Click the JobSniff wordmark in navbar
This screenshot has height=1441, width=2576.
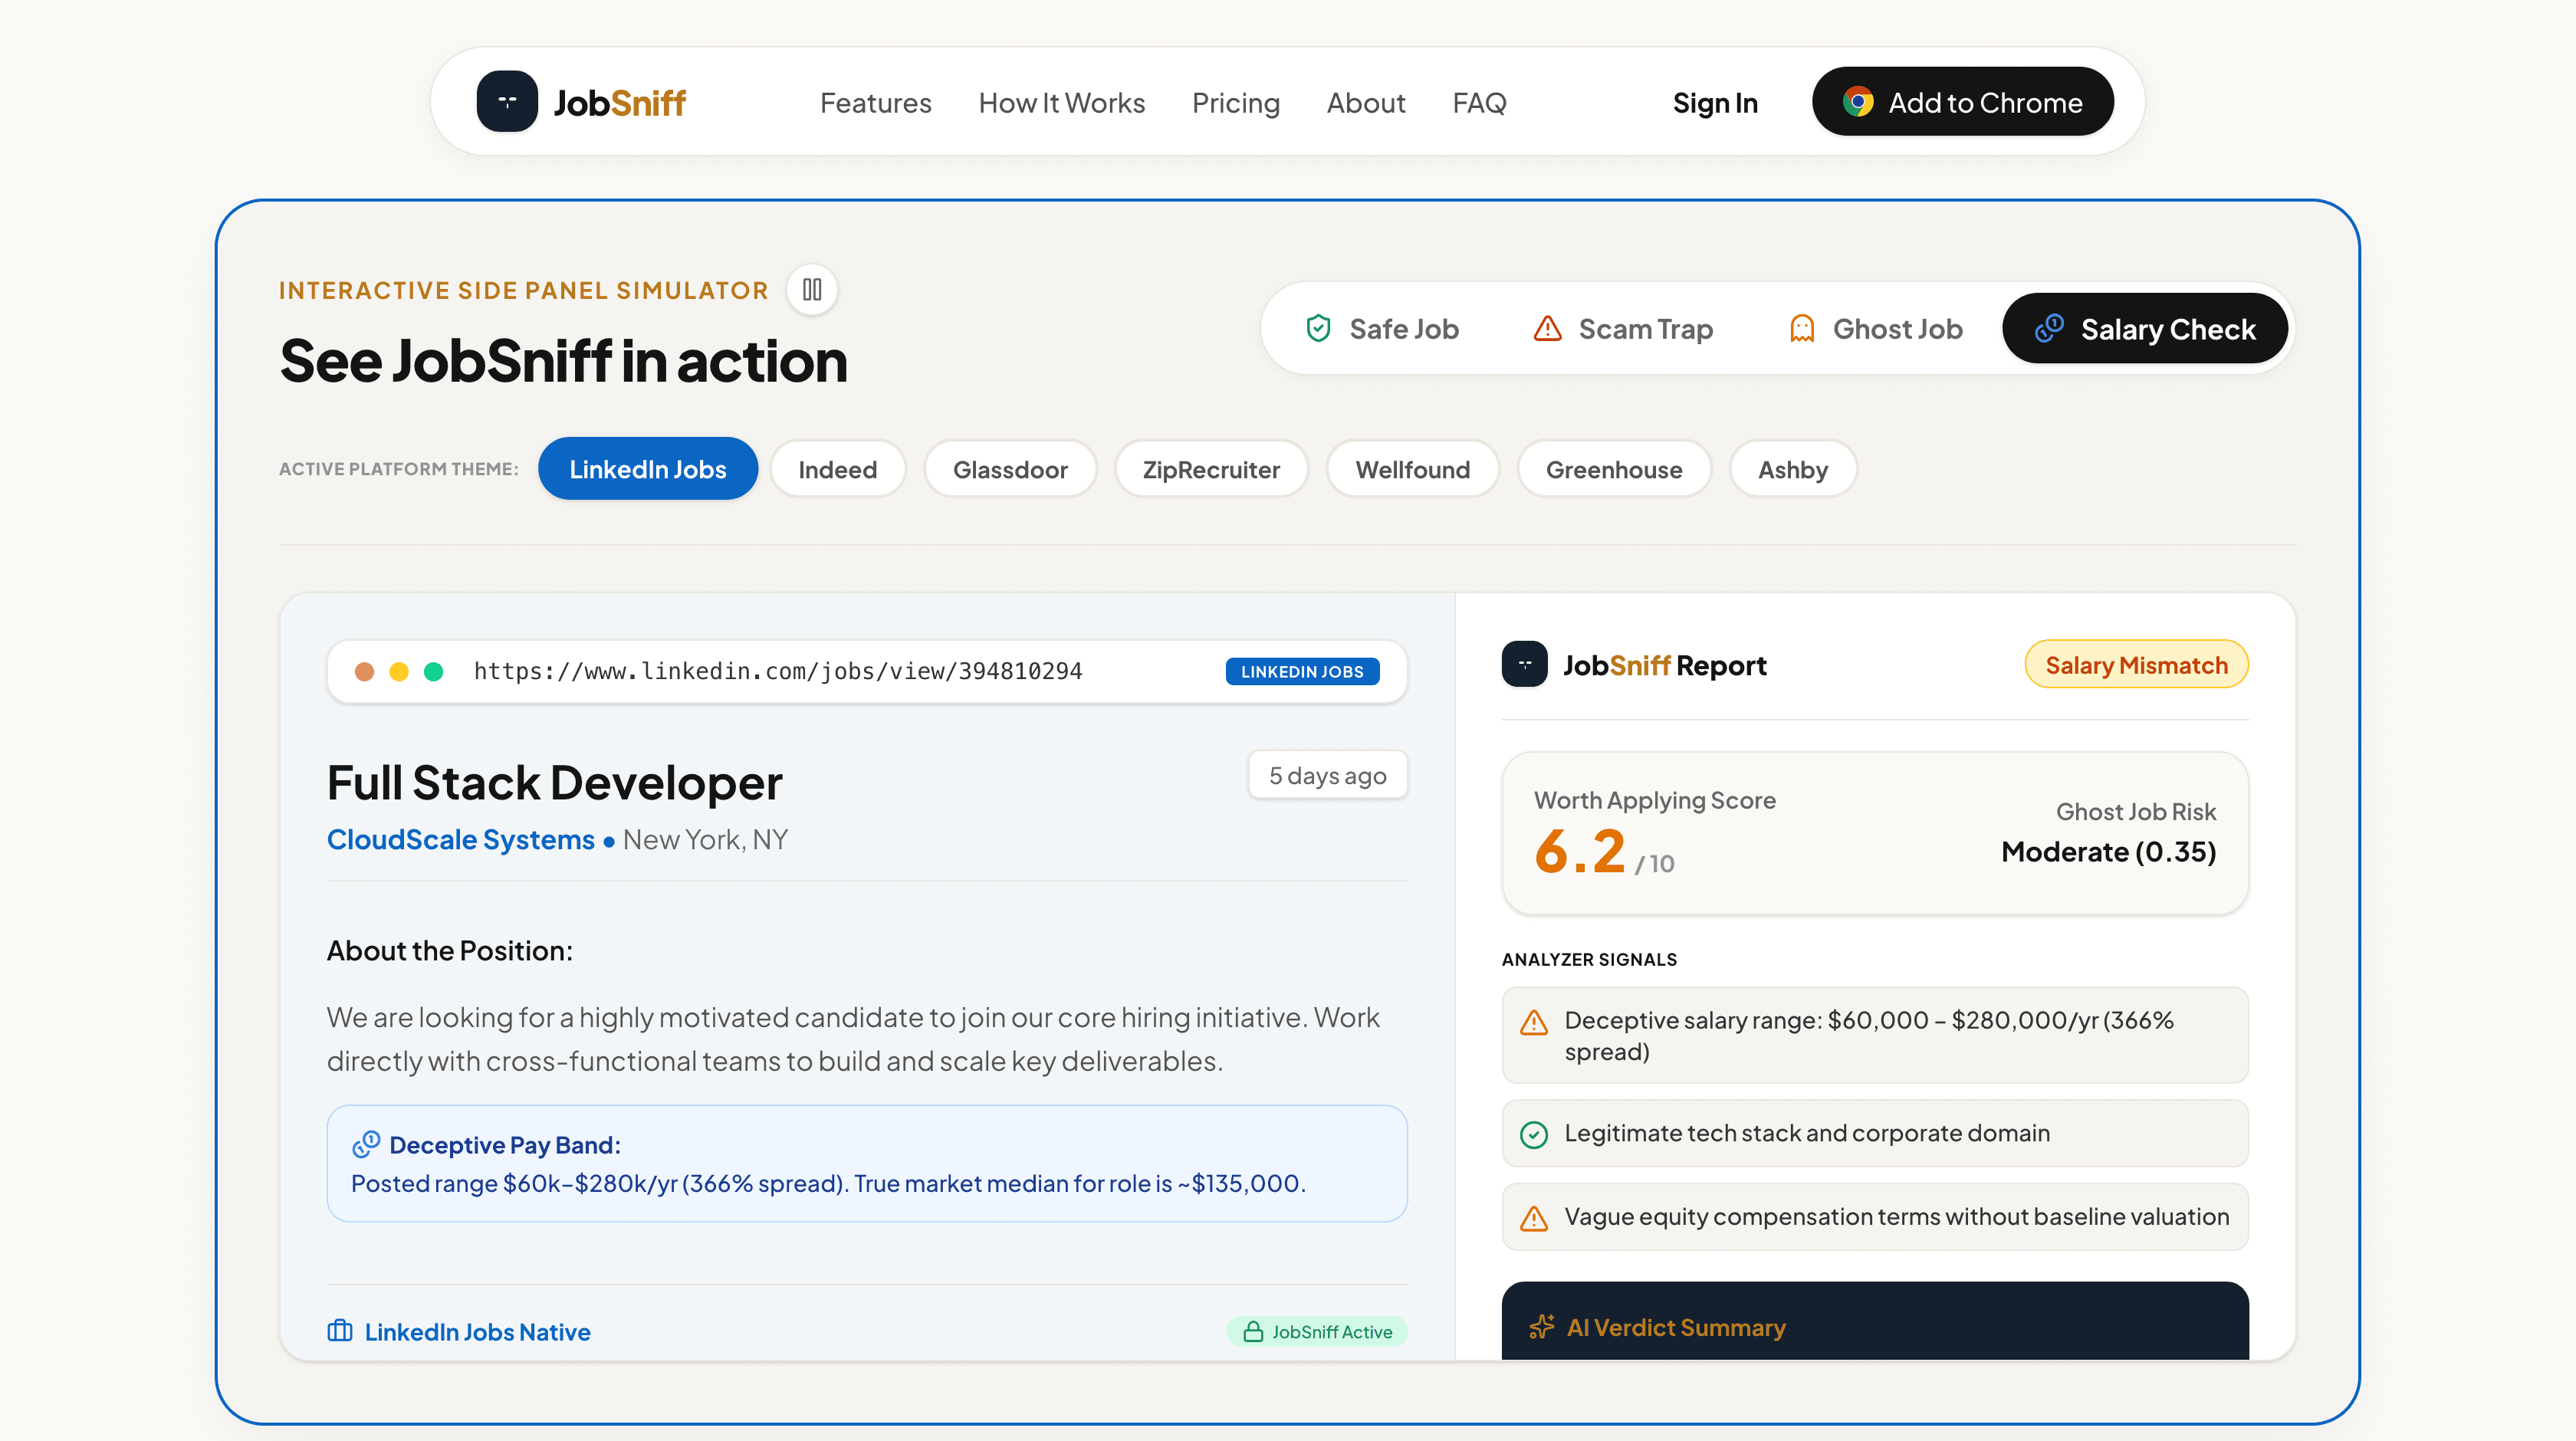coord(620,103)
